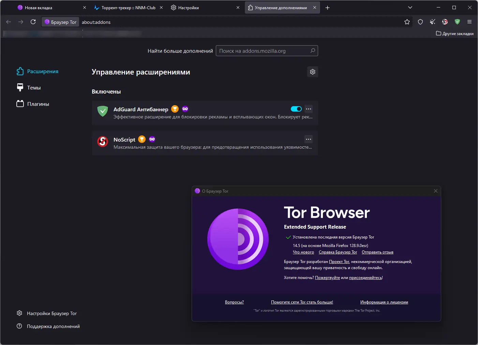Viewport: 478px width, 345px height.
Task: Click Пожертвуйте donation link
Action: pos(327,278)
